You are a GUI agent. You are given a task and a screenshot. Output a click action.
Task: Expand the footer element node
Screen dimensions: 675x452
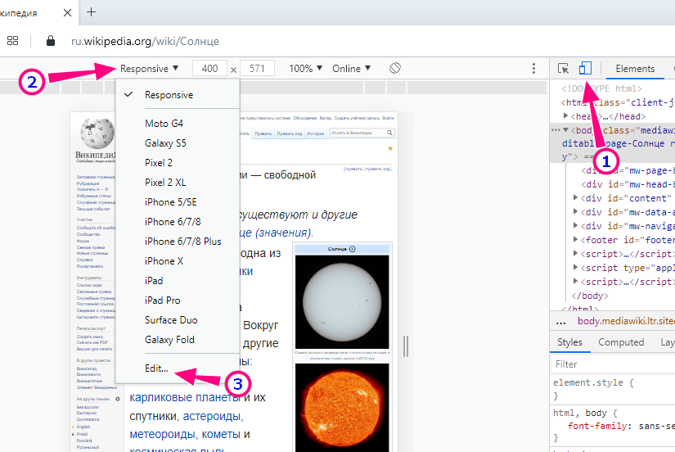(575, 239)
